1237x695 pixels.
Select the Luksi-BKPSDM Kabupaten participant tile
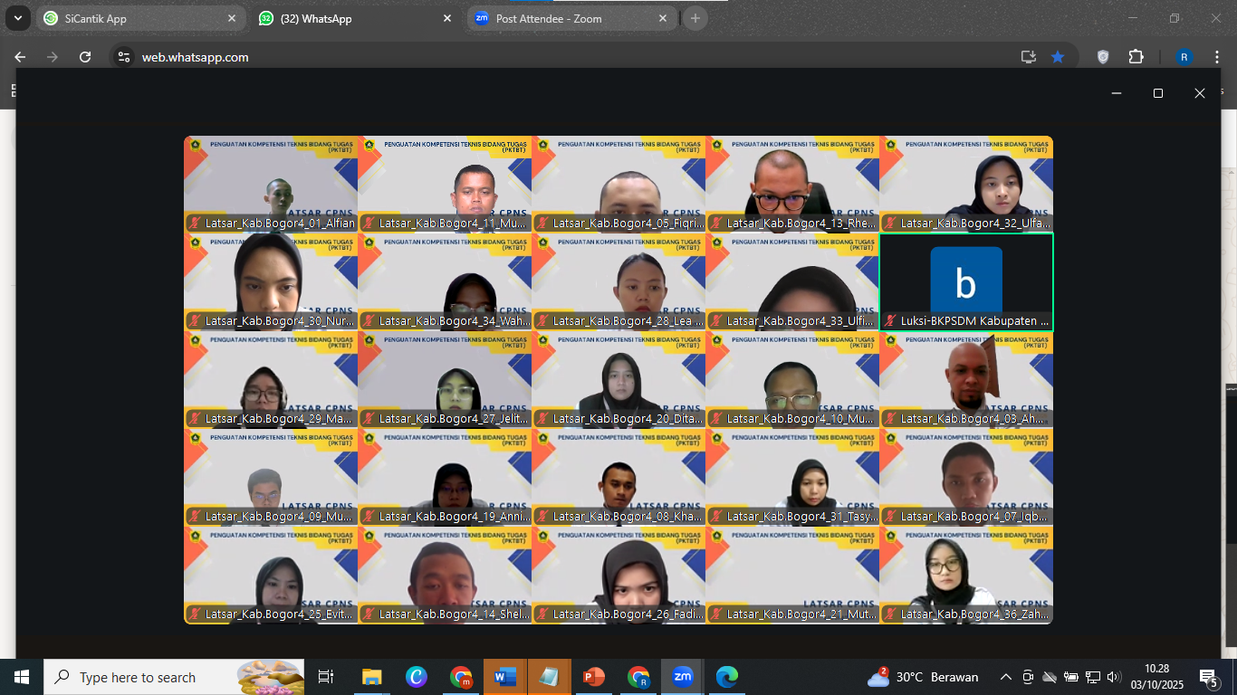pos(966,282)
